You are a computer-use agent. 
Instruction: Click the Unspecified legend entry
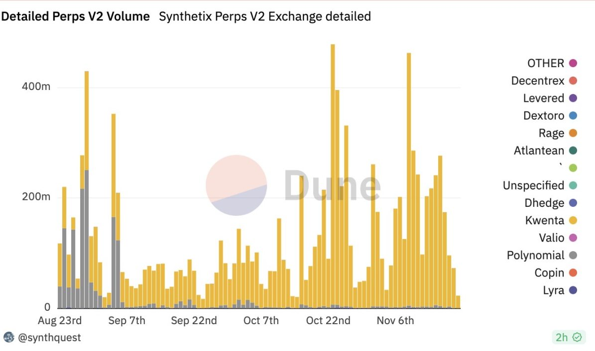(540, 185)
